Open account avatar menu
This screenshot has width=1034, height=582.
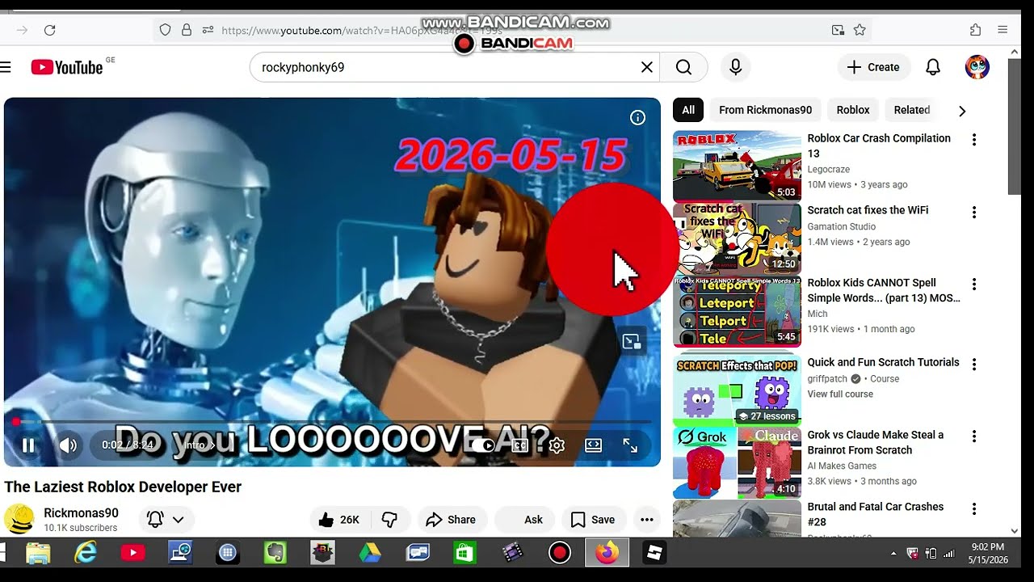tap(977, 67)
